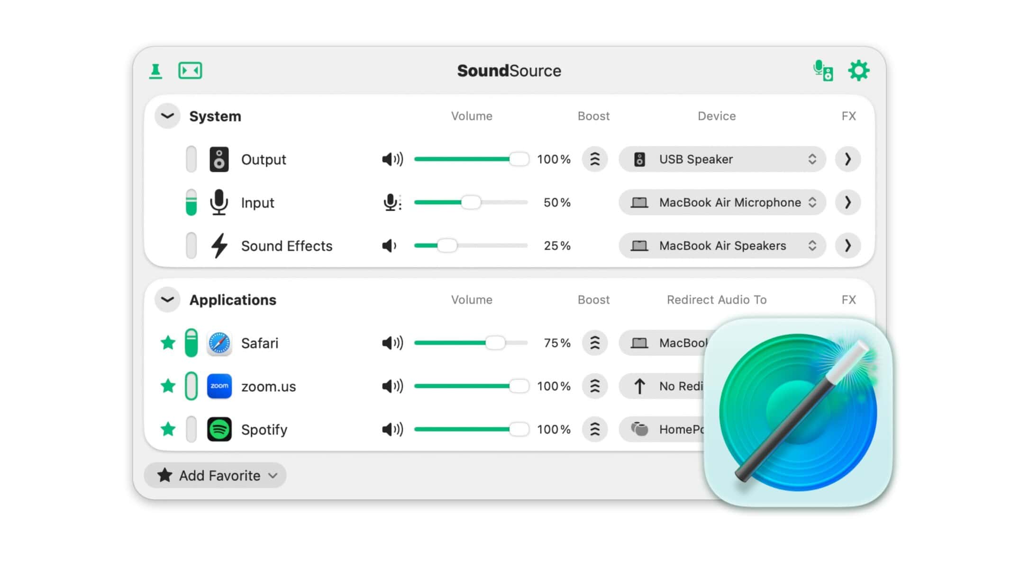Screen dimensions: 1011x568
Task: Unfavorite zoom.us with its star
Action: tap(168, 386)
